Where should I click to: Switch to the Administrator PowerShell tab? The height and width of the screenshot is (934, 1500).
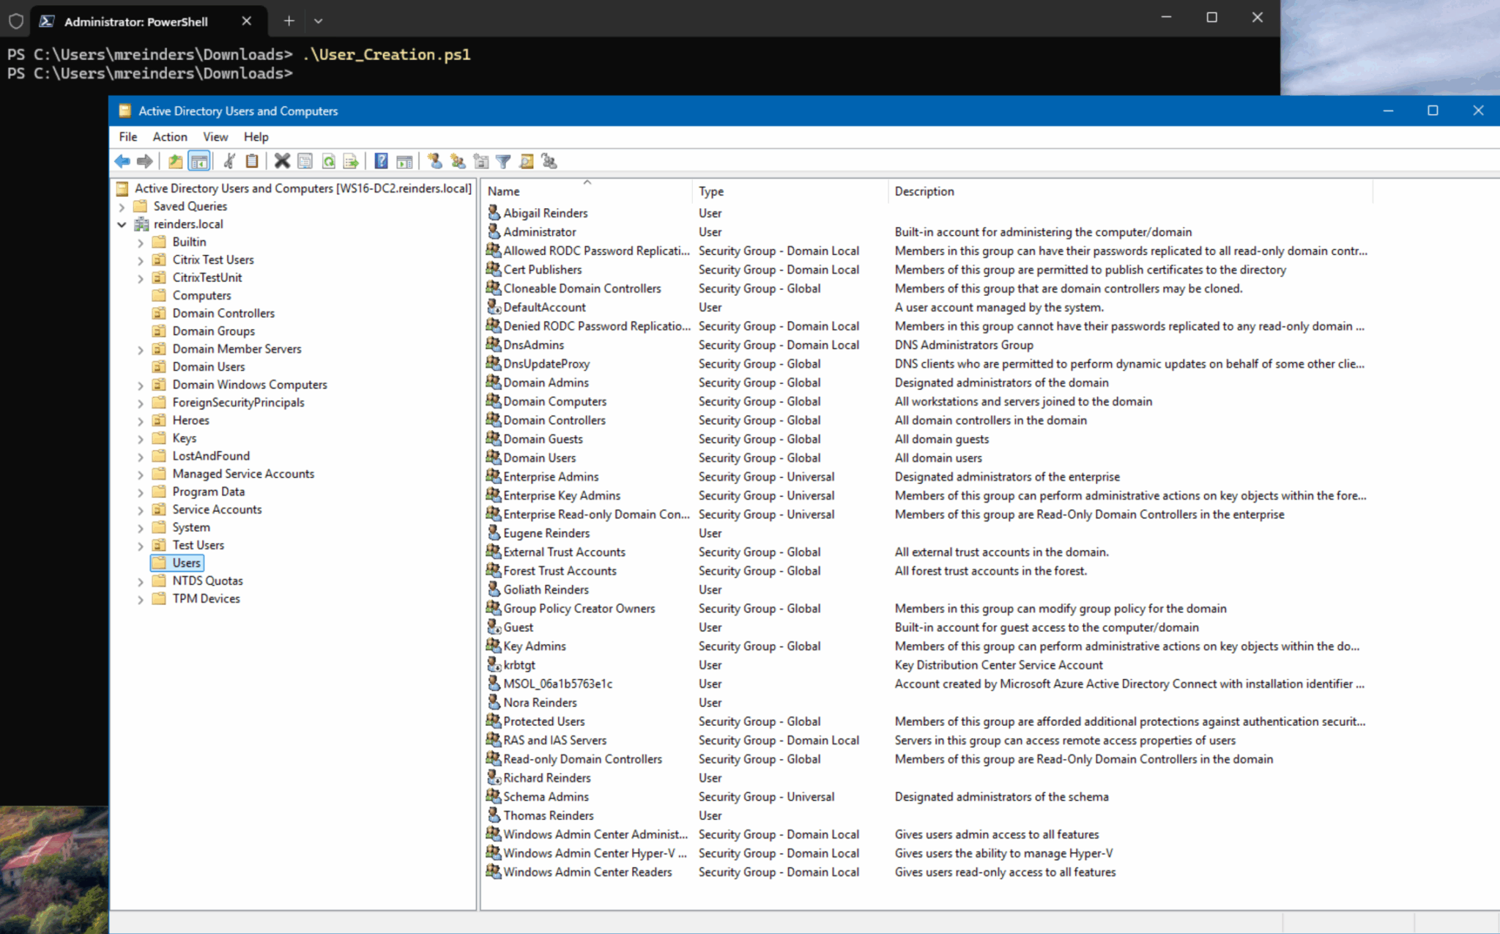[135, 21]
